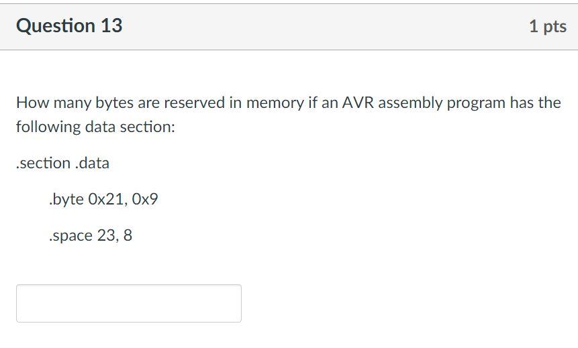
Task: Click the .section directive text
Action: tap(44, 163)
